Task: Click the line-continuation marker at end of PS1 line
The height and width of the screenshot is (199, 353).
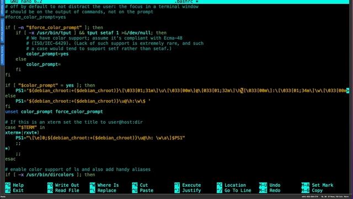Action: point(348,91)
